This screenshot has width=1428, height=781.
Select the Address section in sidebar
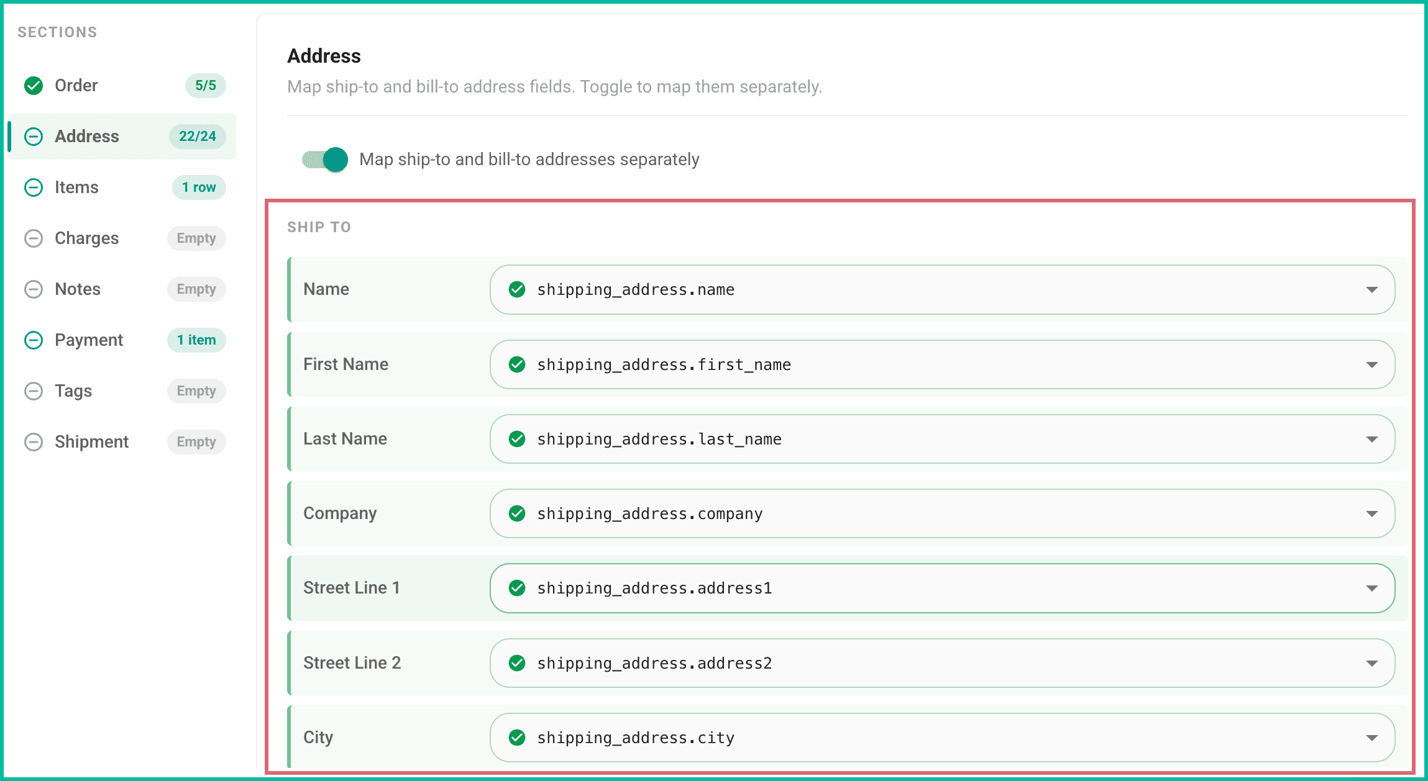coord(122,137)
